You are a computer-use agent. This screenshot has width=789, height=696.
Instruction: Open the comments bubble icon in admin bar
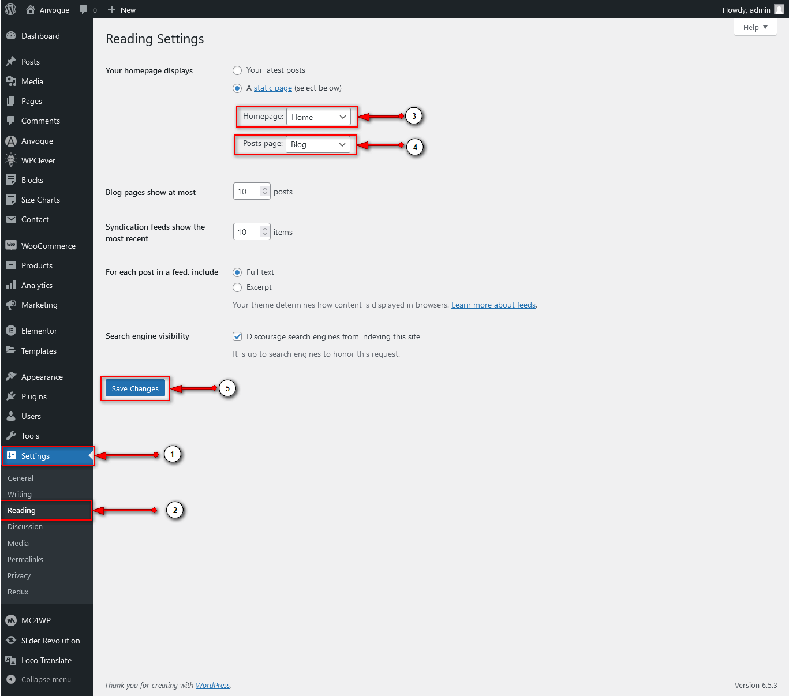click(x=84, y=10)
